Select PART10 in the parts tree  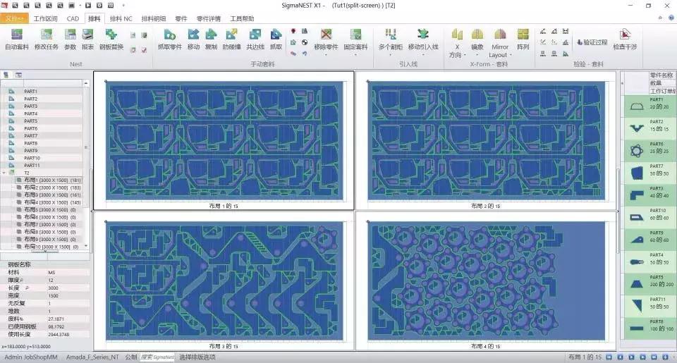tap(32, 158)
